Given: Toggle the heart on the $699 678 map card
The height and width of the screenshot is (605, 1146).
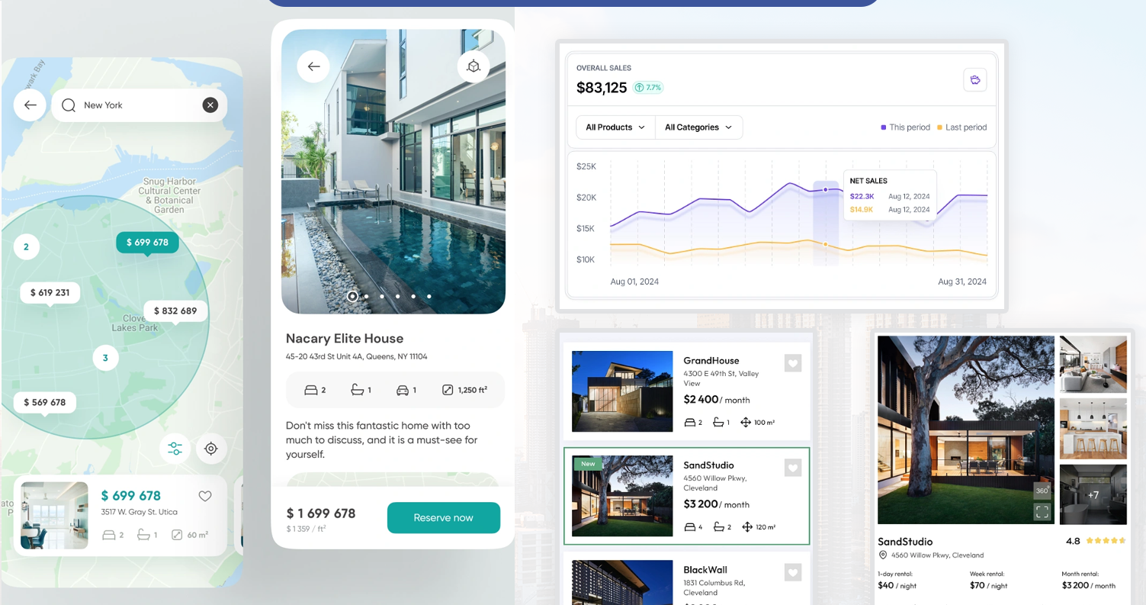Looking at the screenshot, I should pyautogui.click(x=204, y=496).
